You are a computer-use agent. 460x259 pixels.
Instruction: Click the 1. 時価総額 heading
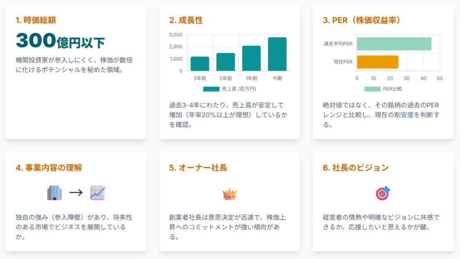(35, 20)
